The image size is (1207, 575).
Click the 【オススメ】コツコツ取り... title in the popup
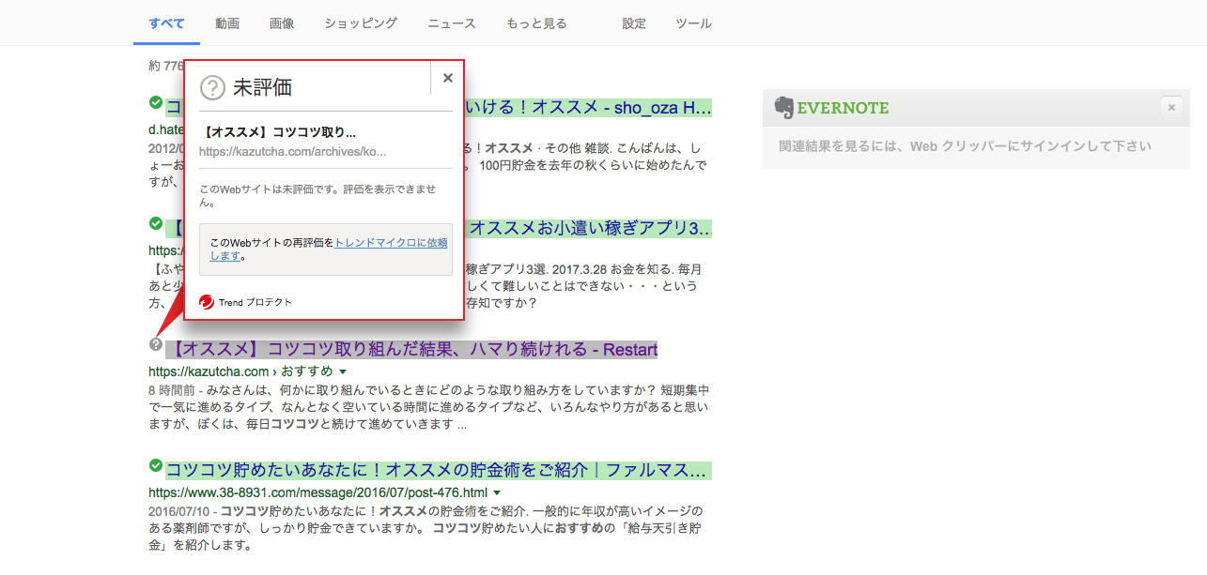coord(279,132)
